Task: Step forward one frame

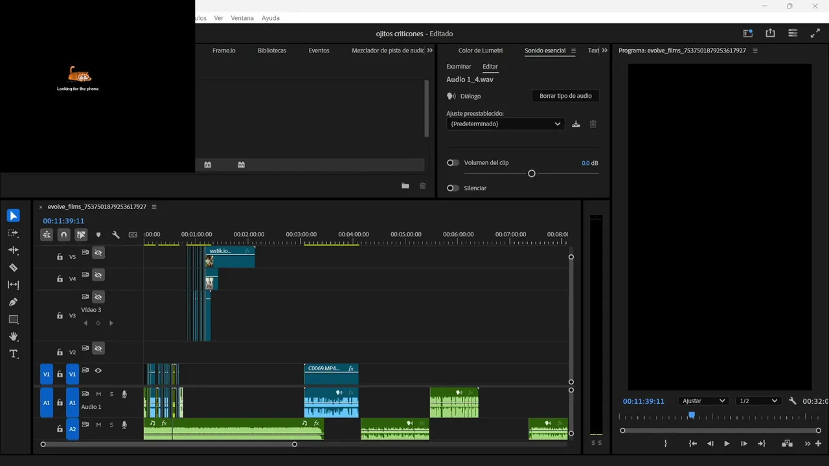Action: [744, 443]
